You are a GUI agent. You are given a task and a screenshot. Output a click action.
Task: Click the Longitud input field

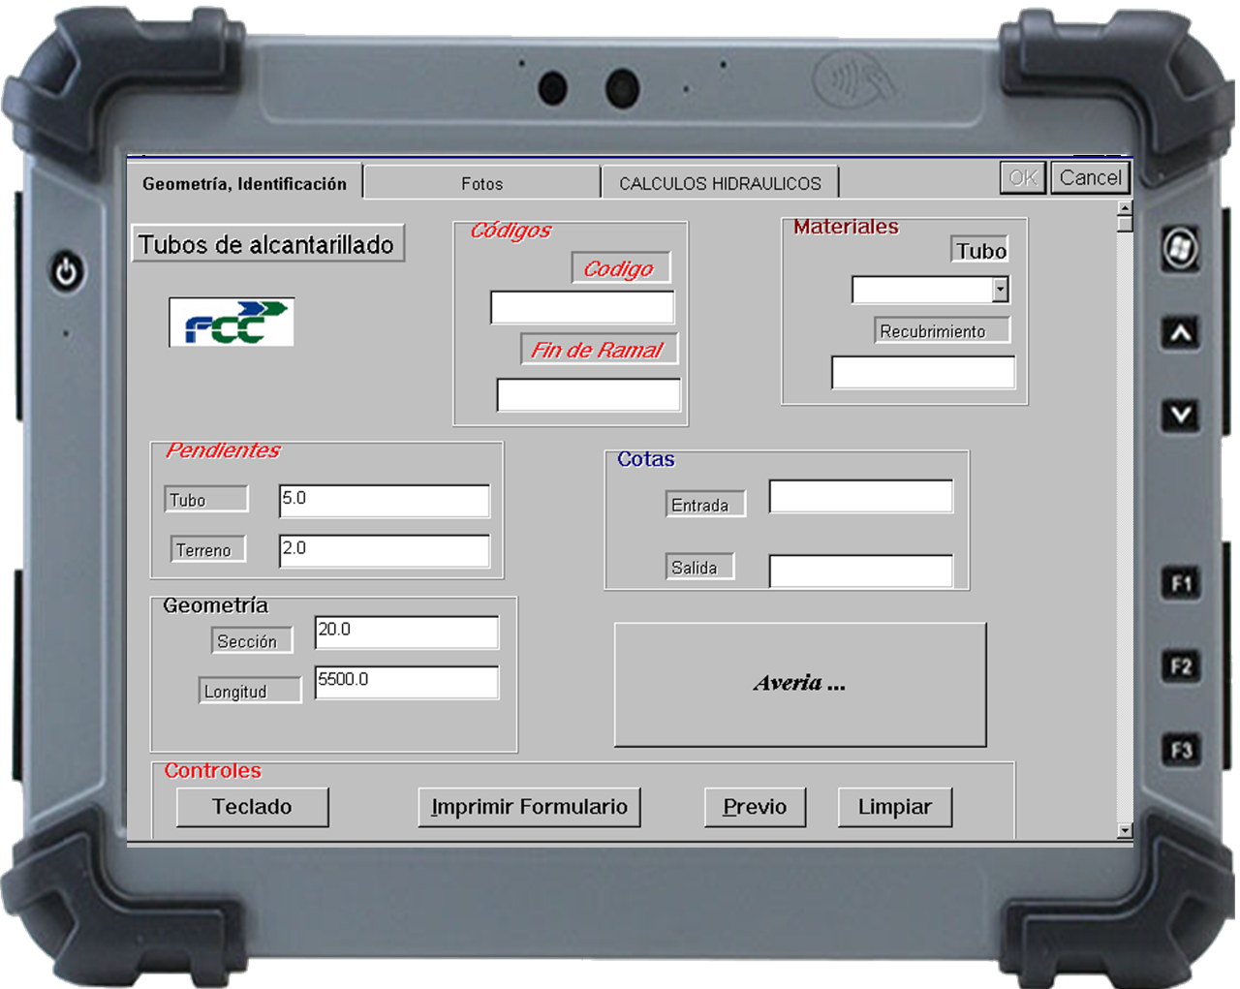click(406, 682)
